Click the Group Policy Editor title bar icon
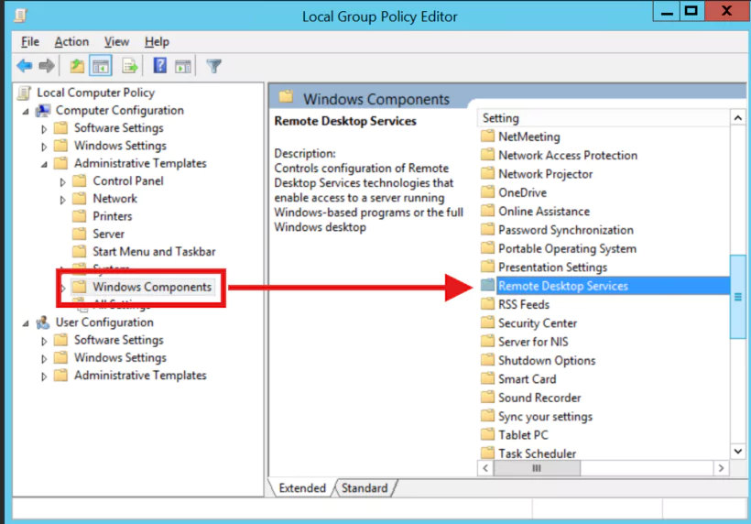Image resolution: width=751 pixels, height=524 pixels. point(20,16)
